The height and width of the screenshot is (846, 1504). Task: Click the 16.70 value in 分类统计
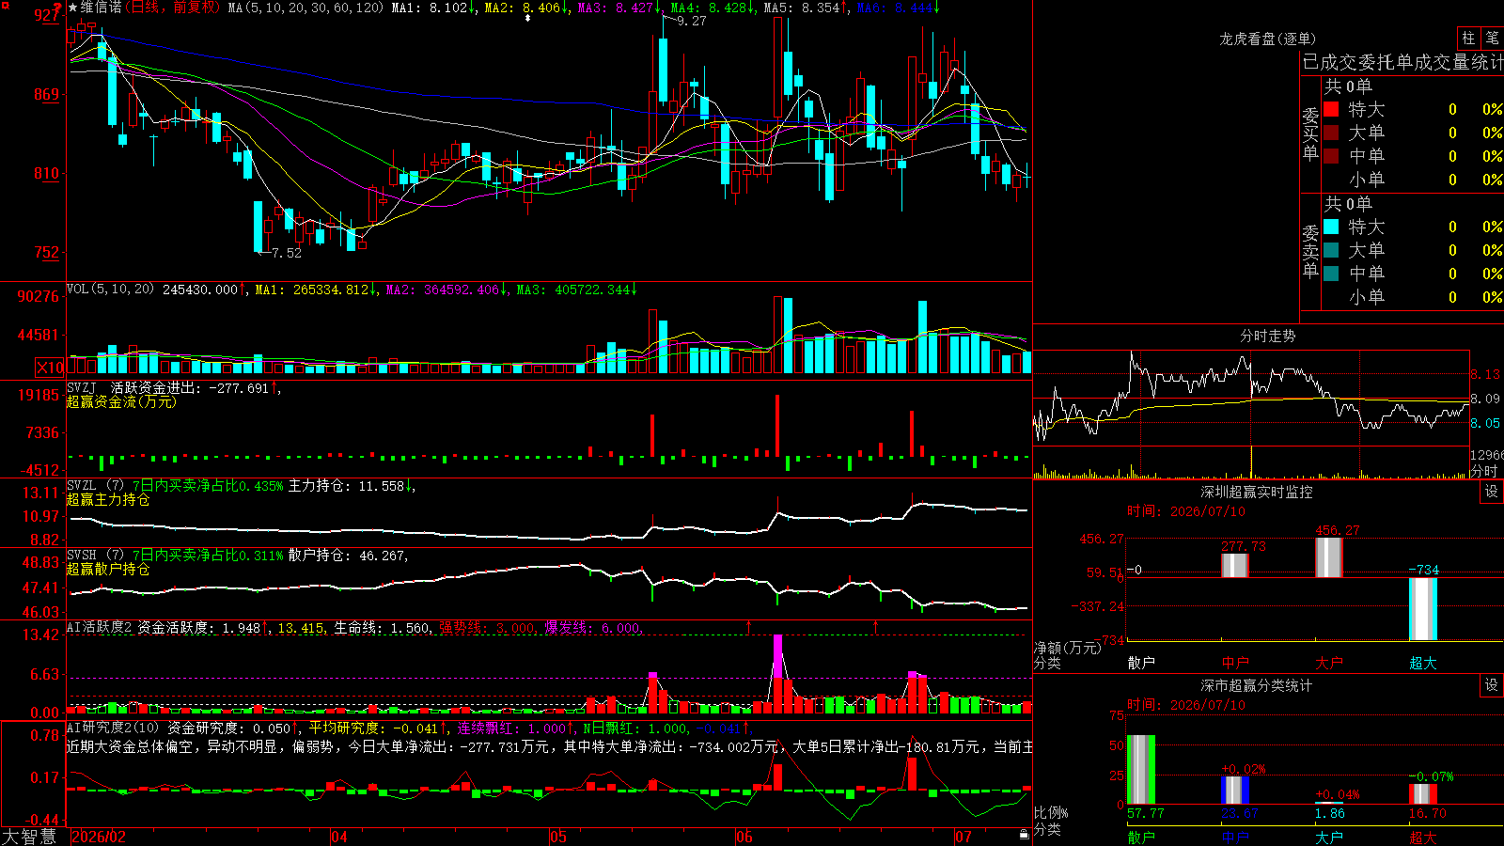pos(1428,813)
